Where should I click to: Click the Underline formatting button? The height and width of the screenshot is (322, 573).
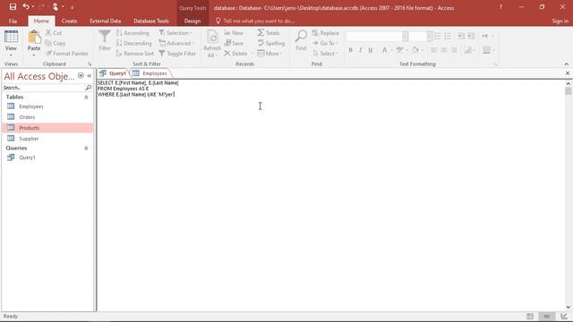370,50
